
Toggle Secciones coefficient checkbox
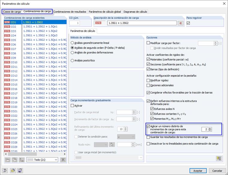point(148,64)
